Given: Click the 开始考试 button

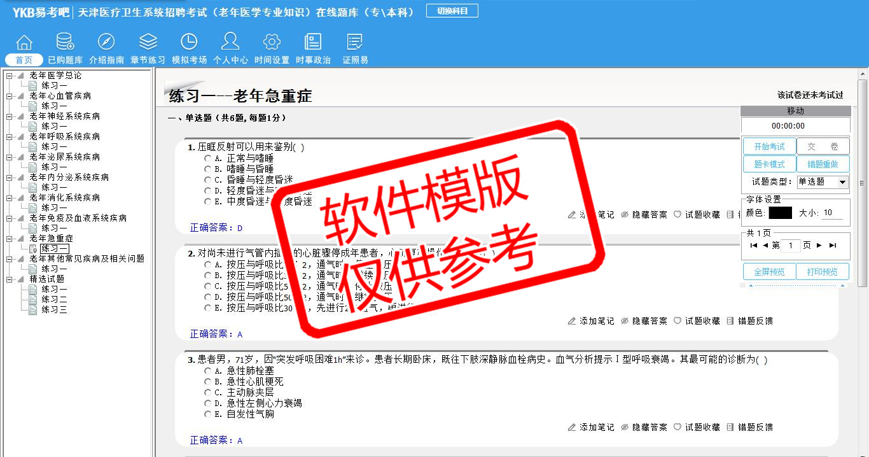Looking at the screenshot, I should 769,146.
